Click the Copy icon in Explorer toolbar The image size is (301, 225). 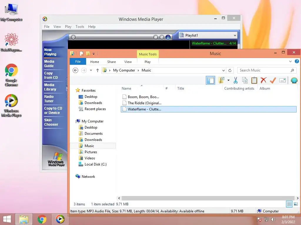(245, 80)
